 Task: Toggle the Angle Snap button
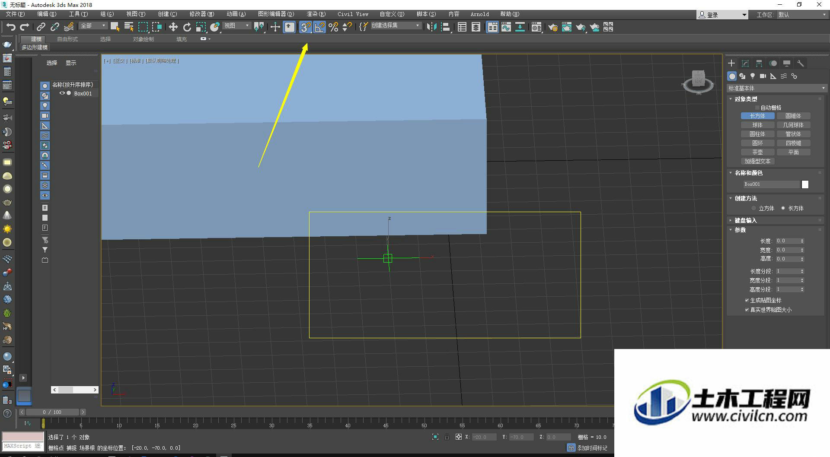tap(319, 27)
